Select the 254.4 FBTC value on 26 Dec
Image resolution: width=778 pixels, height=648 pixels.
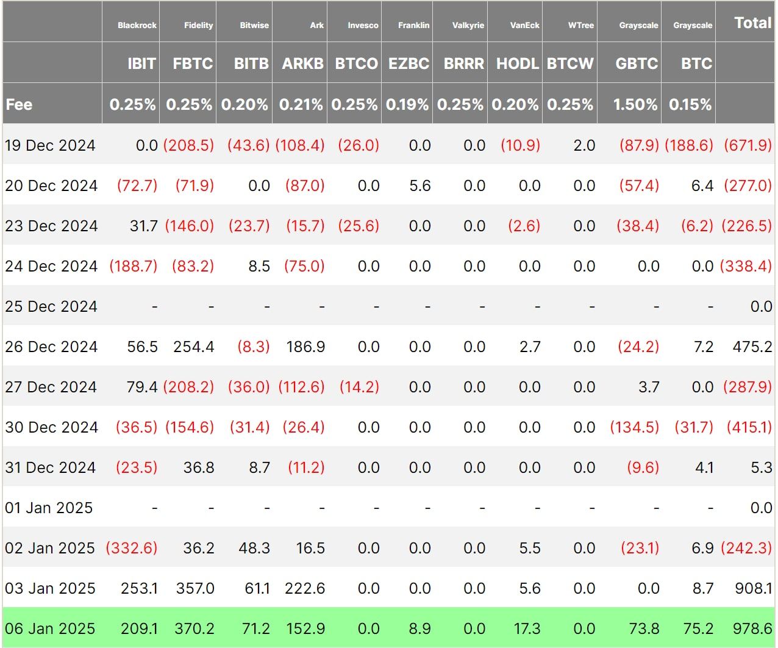pyautogui.click(x=194, y=347)
